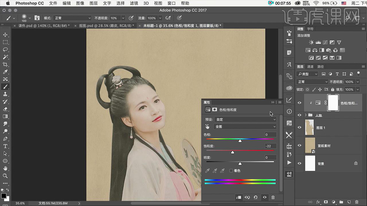Select the Pen tool
The height and width of the screenshot is (206, 367).
pyautogui.click(x=5, y=139)
